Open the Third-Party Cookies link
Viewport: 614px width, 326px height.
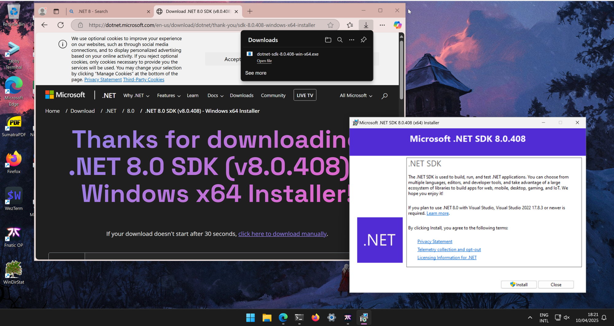[x=144, y=80]
